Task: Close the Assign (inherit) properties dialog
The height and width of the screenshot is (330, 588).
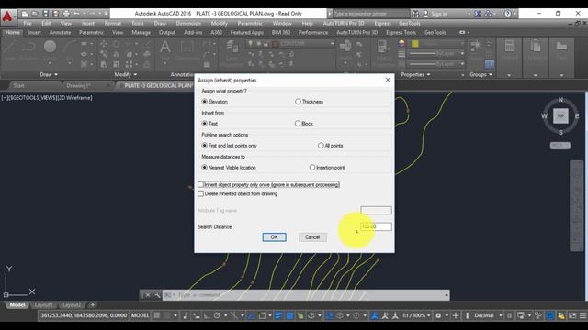Action: coord(388,80)
